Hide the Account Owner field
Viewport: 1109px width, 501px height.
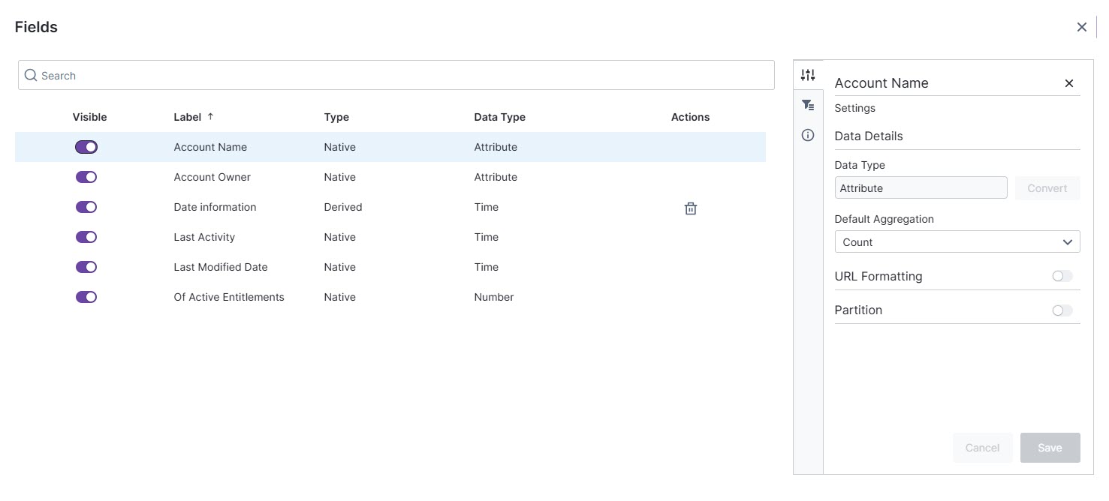(86, 177)
